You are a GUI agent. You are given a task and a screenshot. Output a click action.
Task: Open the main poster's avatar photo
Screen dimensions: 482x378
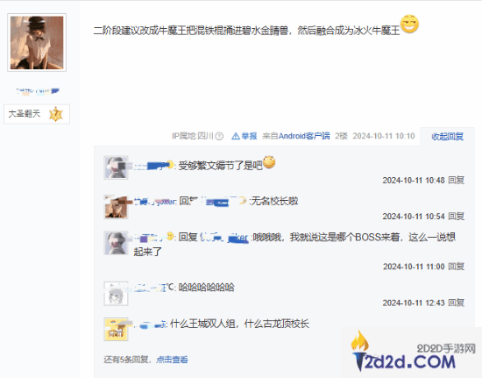click(x=37, y=42)
